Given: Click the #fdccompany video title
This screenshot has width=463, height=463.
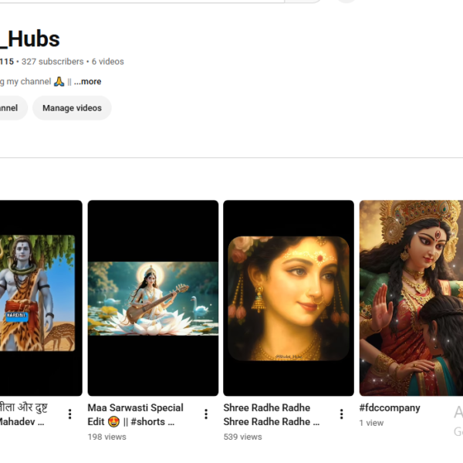Looking at the screenshot, I should [x=390, y=407].
